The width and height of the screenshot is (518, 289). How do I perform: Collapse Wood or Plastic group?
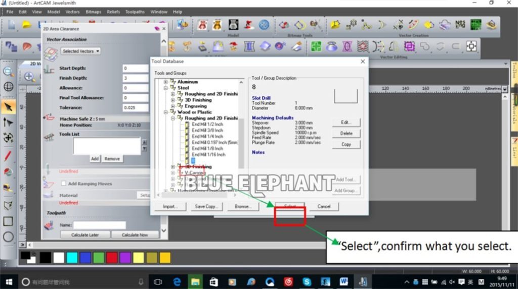165,112
